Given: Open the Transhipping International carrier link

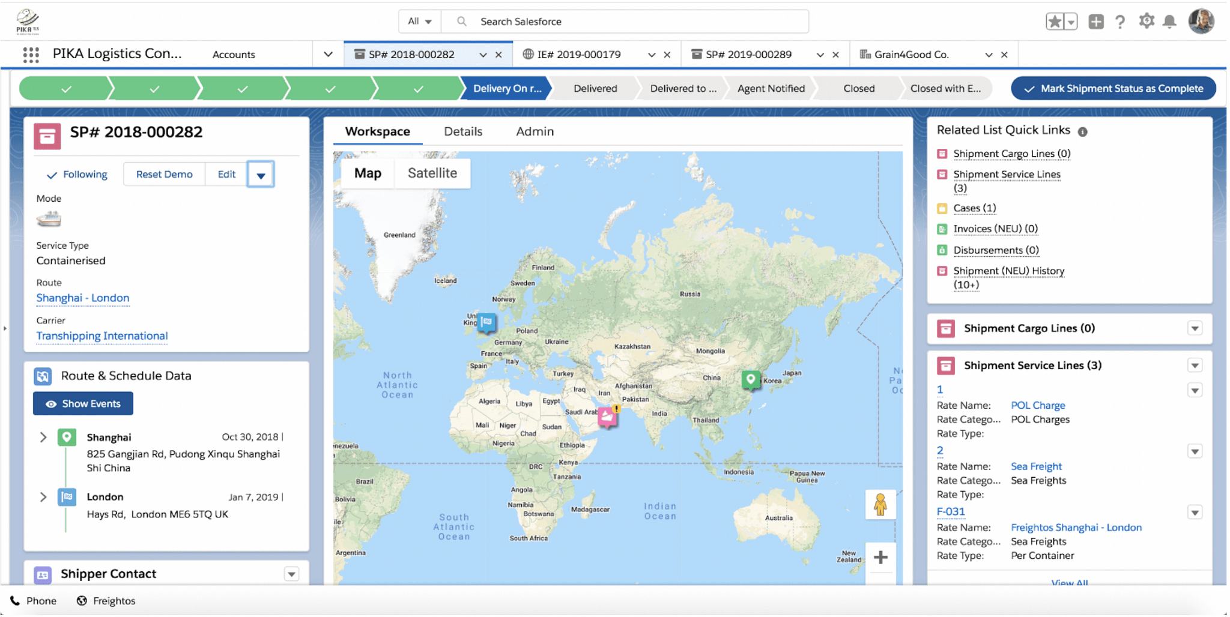Looking at the screenshot, I should tap(102, 336).
